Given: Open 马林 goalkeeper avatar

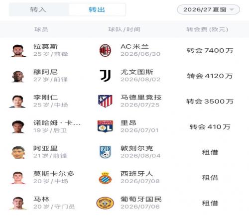Looking at the screenshot, I should [18, 203].
